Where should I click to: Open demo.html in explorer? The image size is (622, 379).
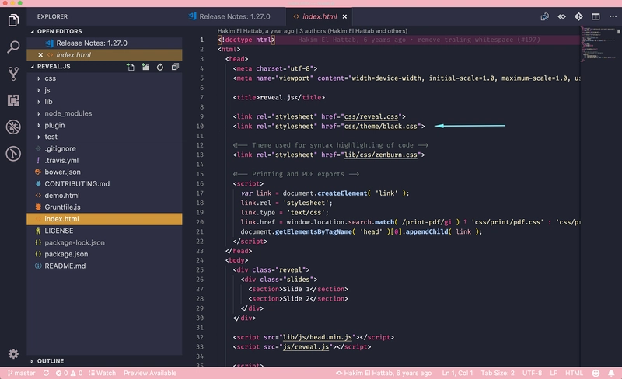pos(104,196)
